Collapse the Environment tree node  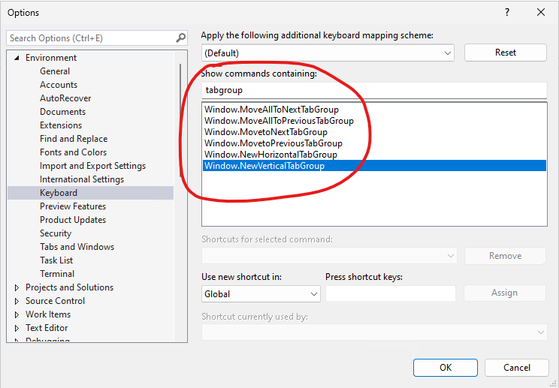(x=17, y=58)
